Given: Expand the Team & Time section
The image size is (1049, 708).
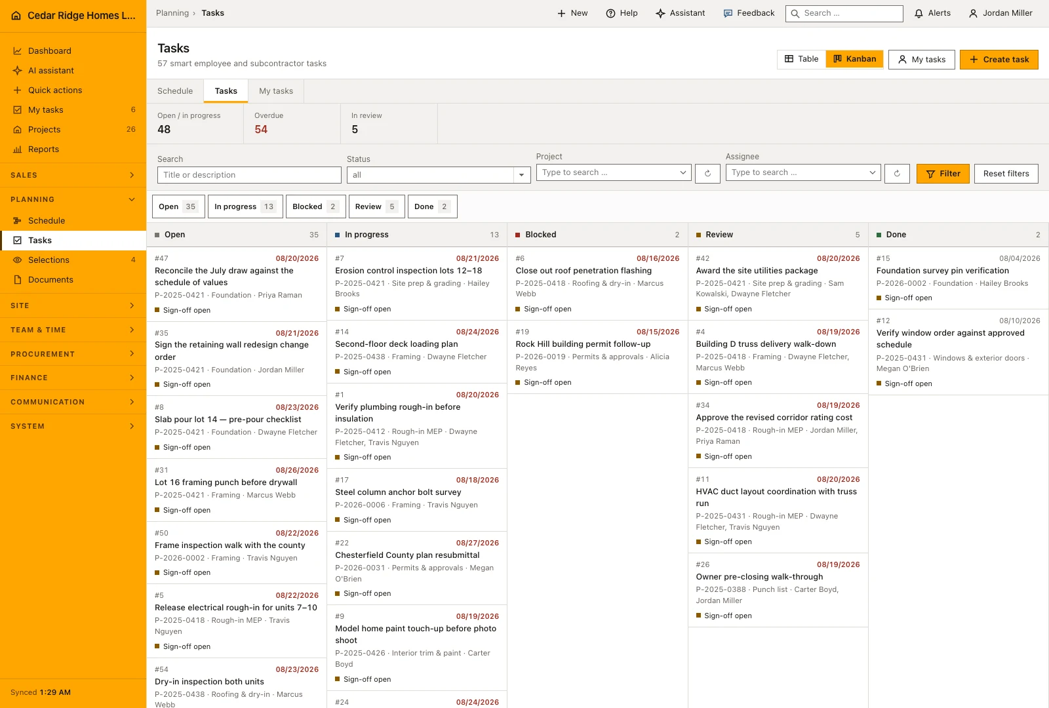Looking at the screenshot, I should coord(73,330).
